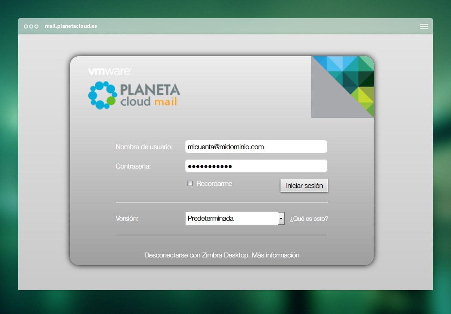Screen dimensions: 451x314
Task: Click the Nombre de usuario label
Action: (x=144, y=147)
